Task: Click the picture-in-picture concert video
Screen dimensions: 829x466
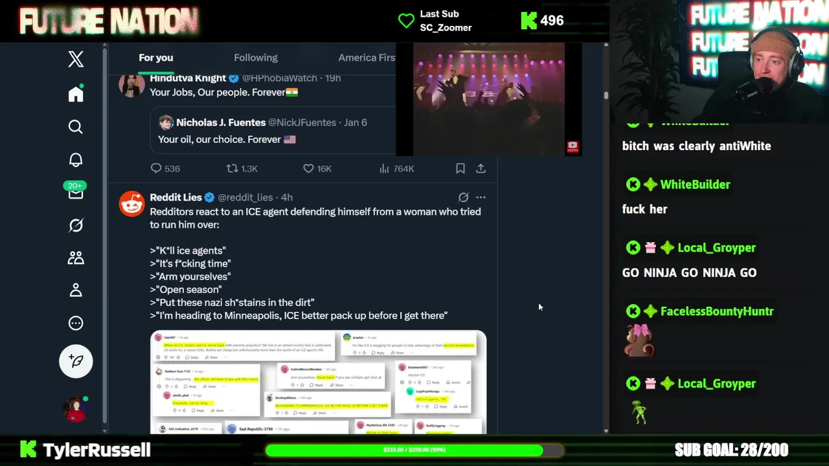Action: click(488, 99)
